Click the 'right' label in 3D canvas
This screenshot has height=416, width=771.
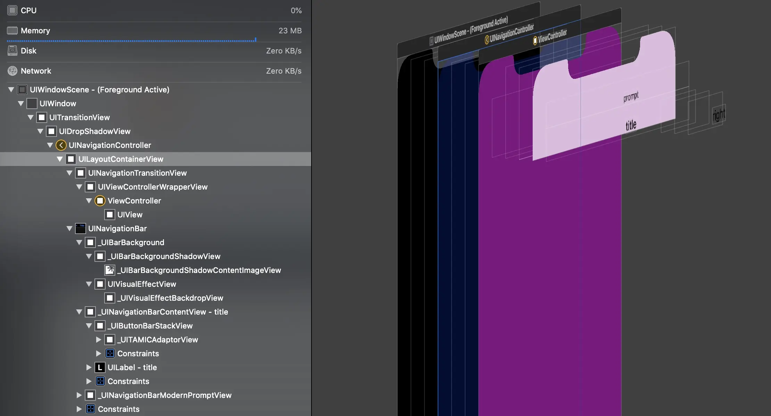click(x=719, y=115)
